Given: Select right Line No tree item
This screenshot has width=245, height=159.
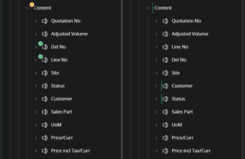Looking at the screenshot, I should (x=180, y=47).
